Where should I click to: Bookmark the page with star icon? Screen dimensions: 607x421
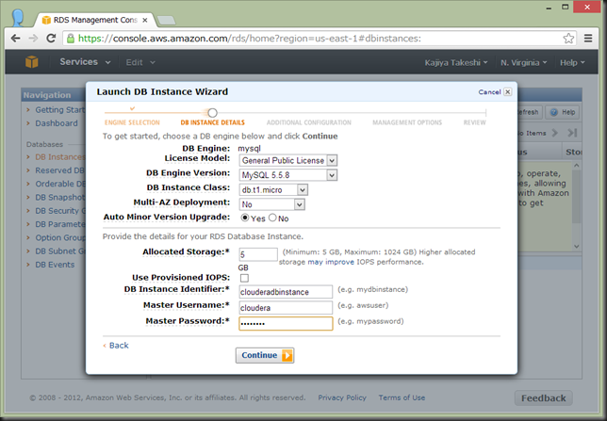click(568, 39)
